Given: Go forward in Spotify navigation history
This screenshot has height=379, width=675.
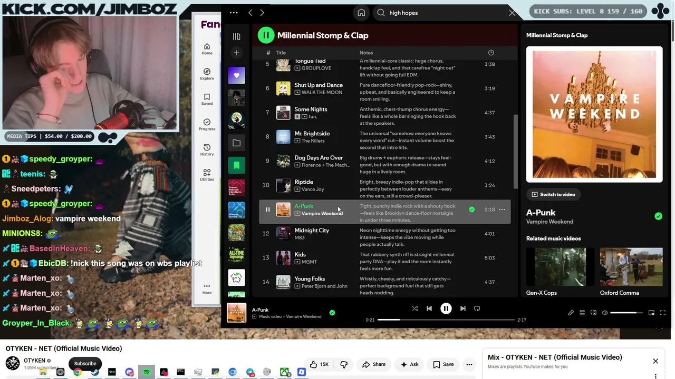Looking at the screenshot, I should click(262, 13).
